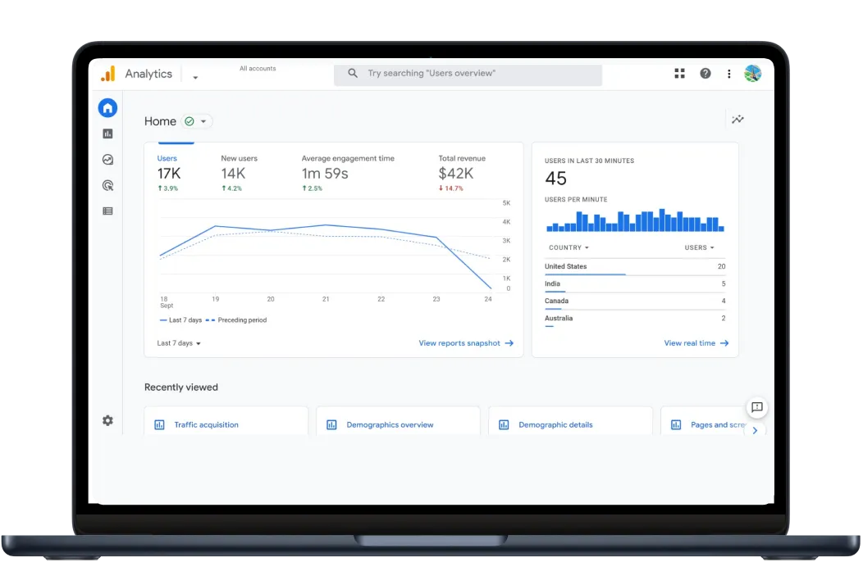
Task: Click the Australia country row
Action: (635, 319)
